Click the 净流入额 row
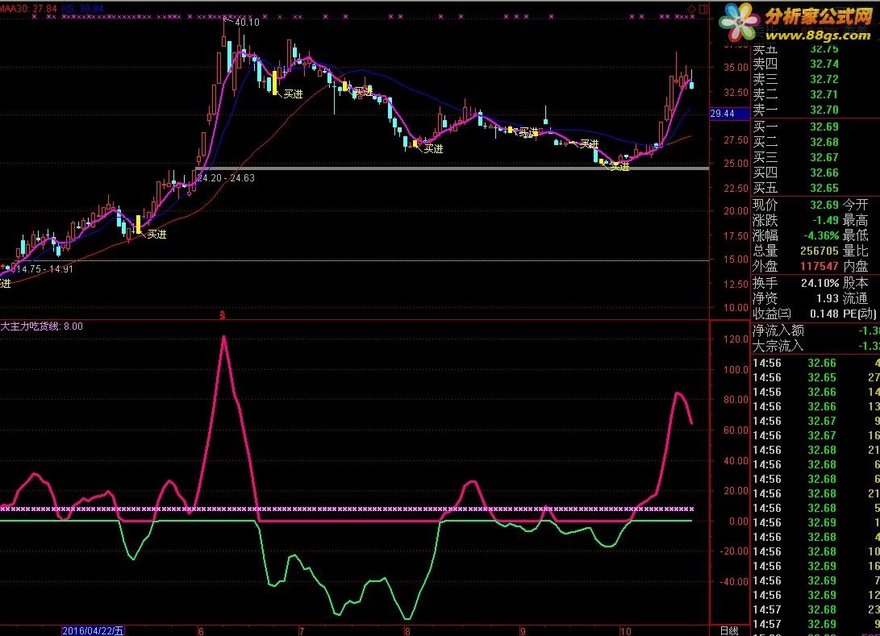This screenshot has height=636, width=880. point(815,331)
